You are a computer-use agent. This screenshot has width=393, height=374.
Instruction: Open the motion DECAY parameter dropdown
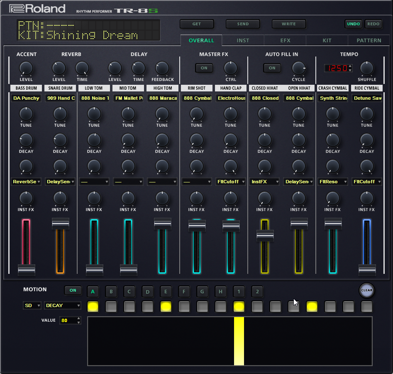pos(63,305)
